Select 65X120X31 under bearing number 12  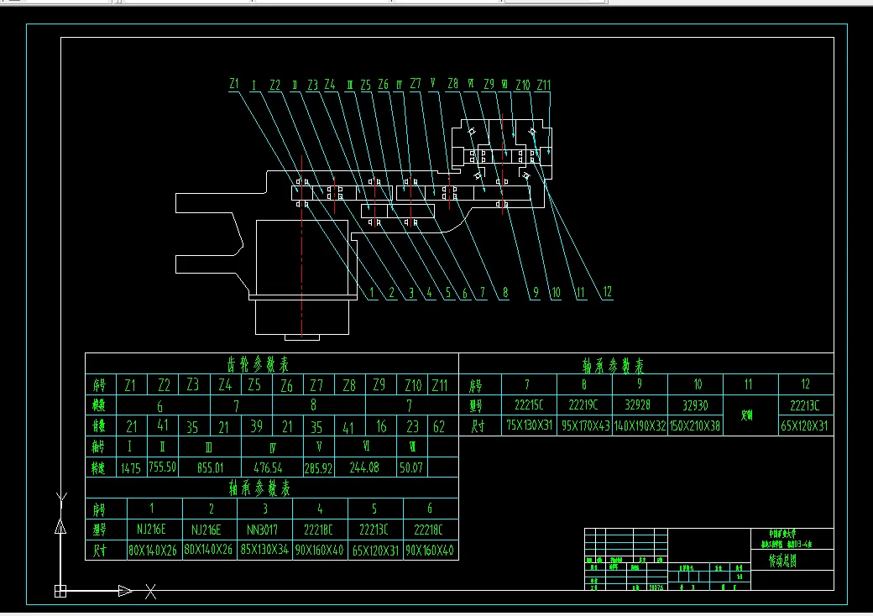click(x=804, y=426)
